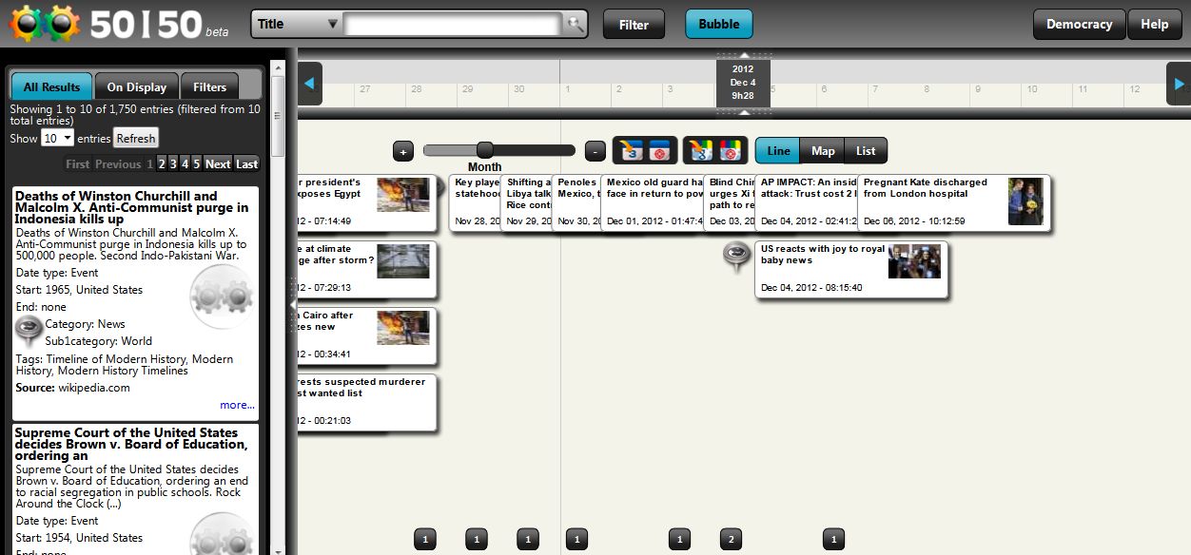1191x555 pixels.
Task: Click the Month zoom slider handle
Action: [x=484, y=150]
